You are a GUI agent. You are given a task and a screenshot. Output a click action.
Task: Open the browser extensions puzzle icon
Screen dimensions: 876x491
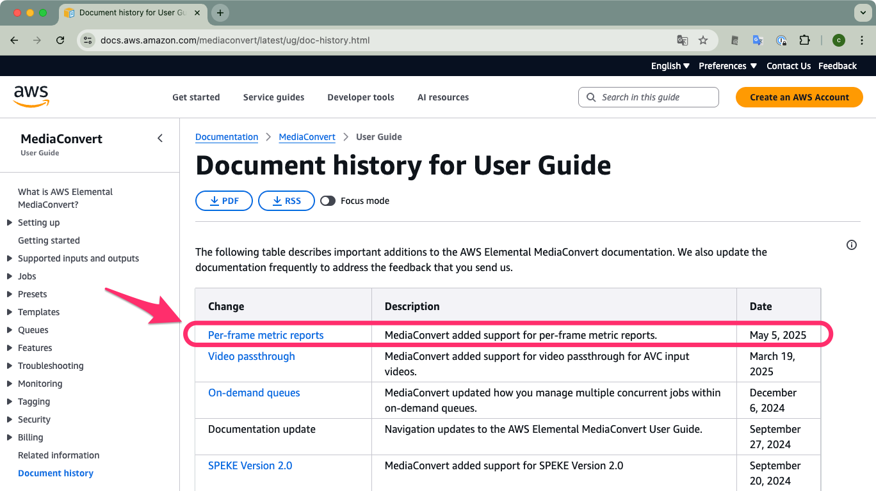pyautogui.click(x=805, y=40)
